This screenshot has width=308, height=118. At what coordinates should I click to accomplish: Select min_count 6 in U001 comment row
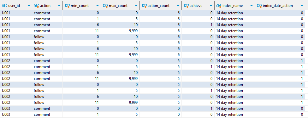pyautogui.click(x=98, y=25)
